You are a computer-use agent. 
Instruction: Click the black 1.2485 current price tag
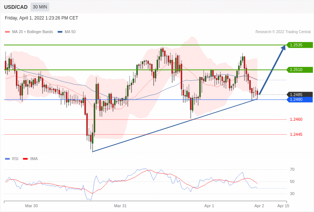300,95
